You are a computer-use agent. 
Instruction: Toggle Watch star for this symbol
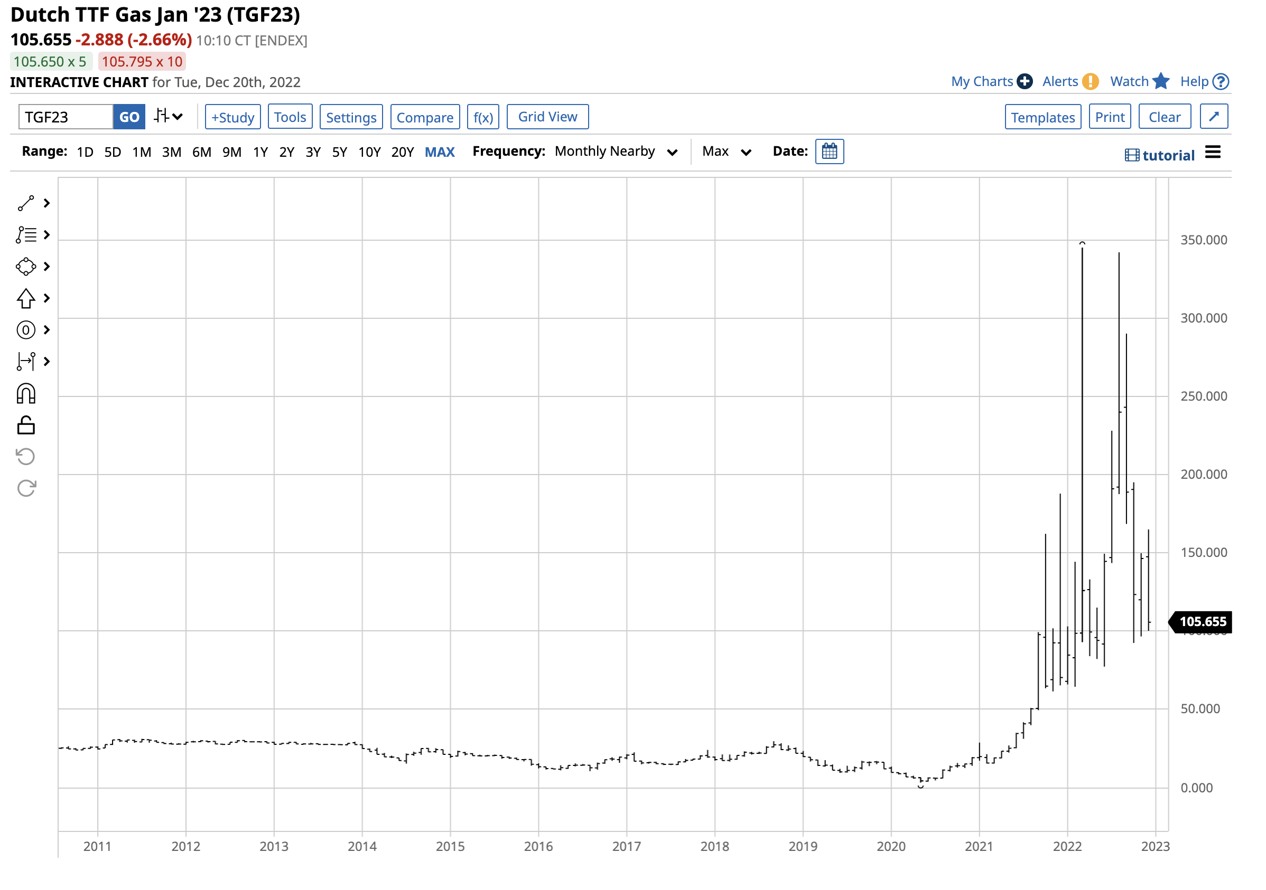(x=1161, y=81)
